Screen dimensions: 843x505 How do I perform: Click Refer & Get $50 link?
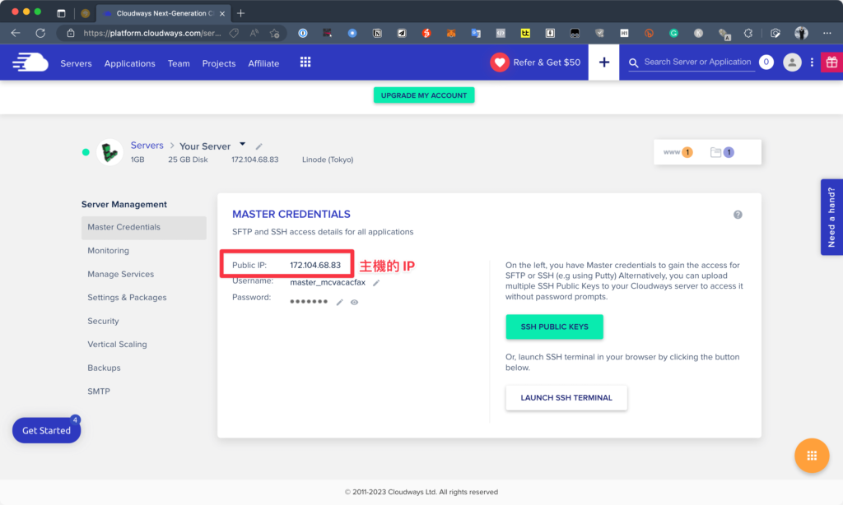[x=547, y=63]
